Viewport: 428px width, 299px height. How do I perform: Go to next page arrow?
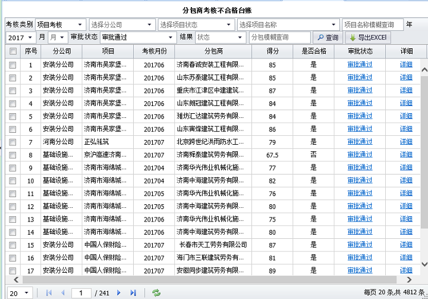click(119, 293)
